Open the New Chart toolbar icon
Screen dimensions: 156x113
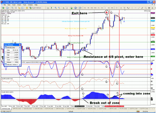tap(3, 8)
